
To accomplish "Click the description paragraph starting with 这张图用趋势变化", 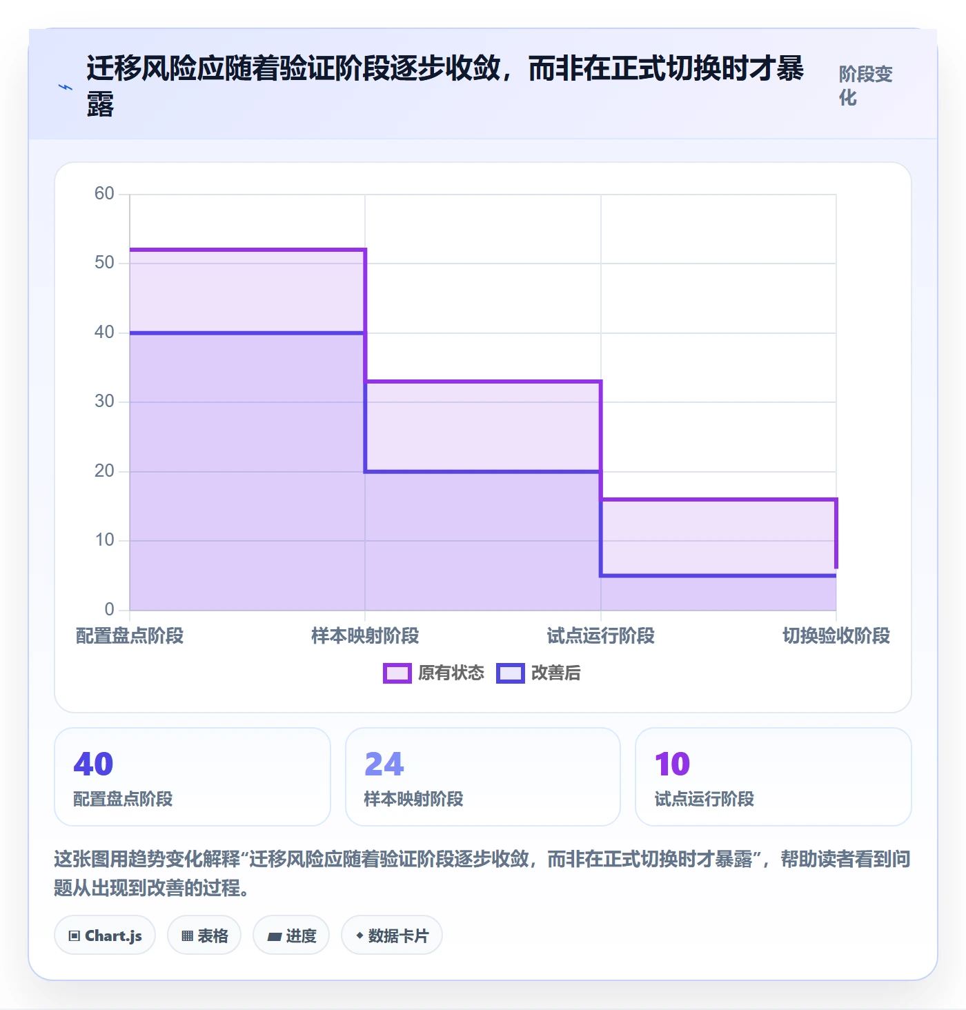I will (x=482, y=873).
